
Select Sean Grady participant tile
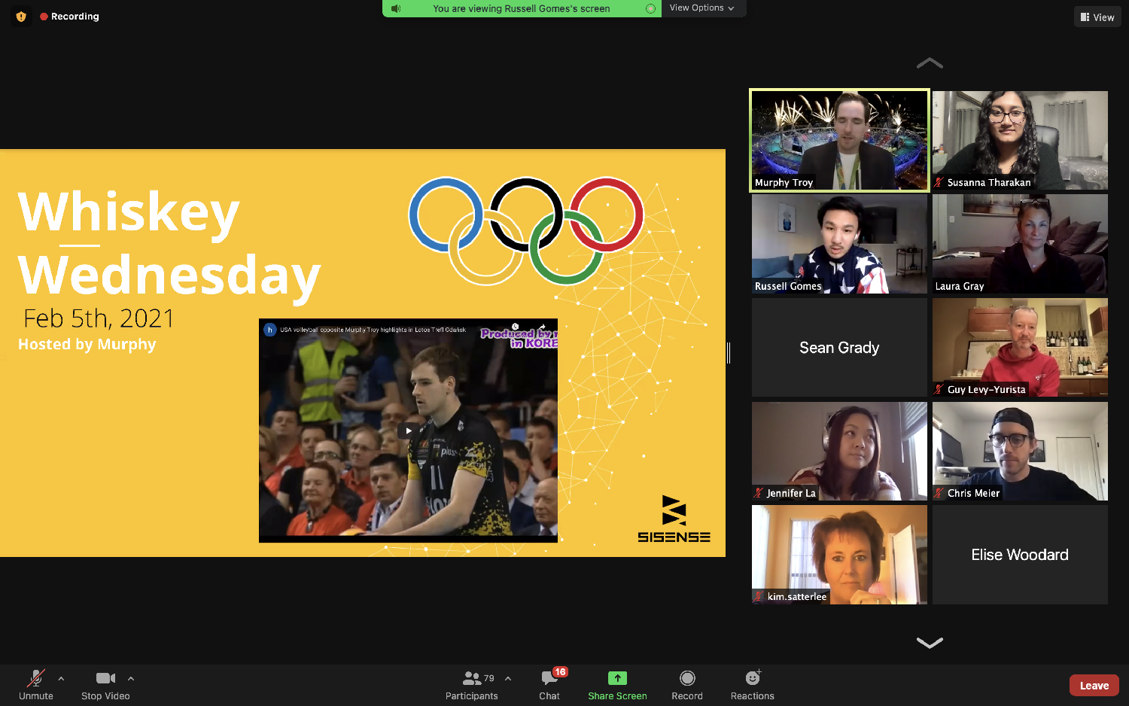(x=839, y=347)
